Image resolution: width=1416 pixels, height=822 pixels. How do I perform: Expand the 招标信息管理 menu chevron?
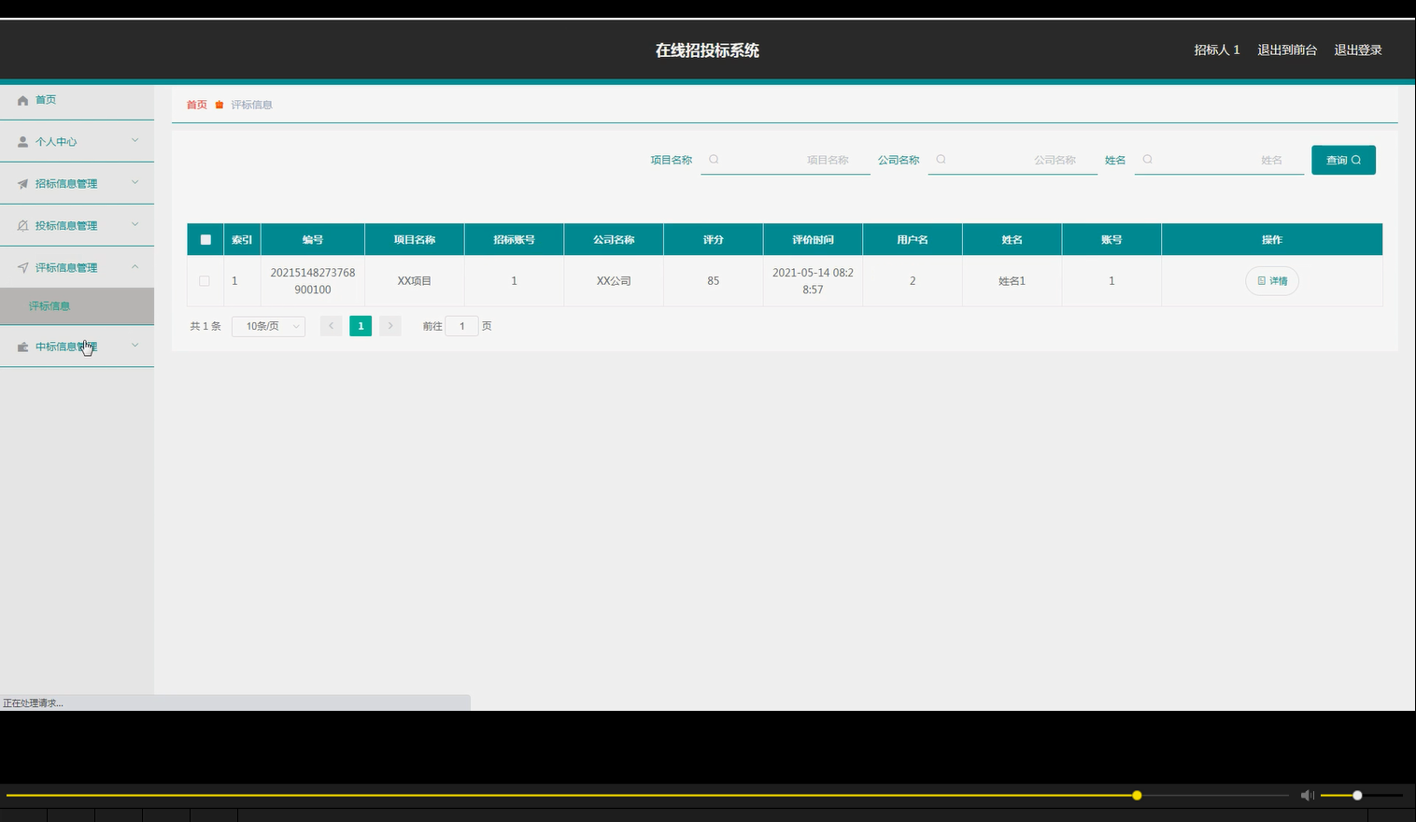[x=135, y=183]
